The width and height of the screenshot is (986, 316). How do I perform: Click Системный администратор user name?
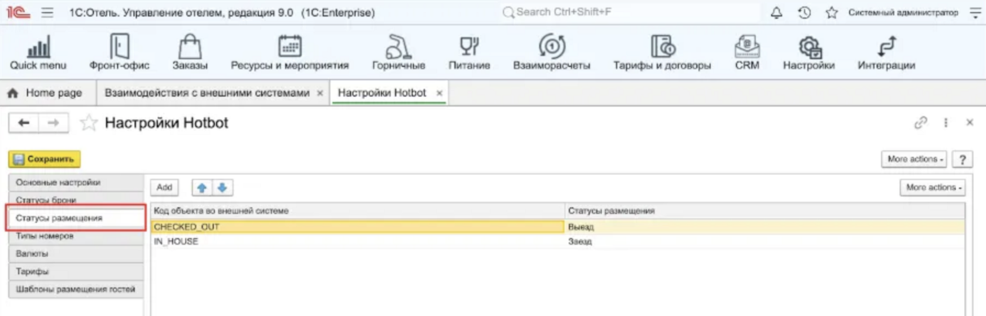[x=903, y=12]
